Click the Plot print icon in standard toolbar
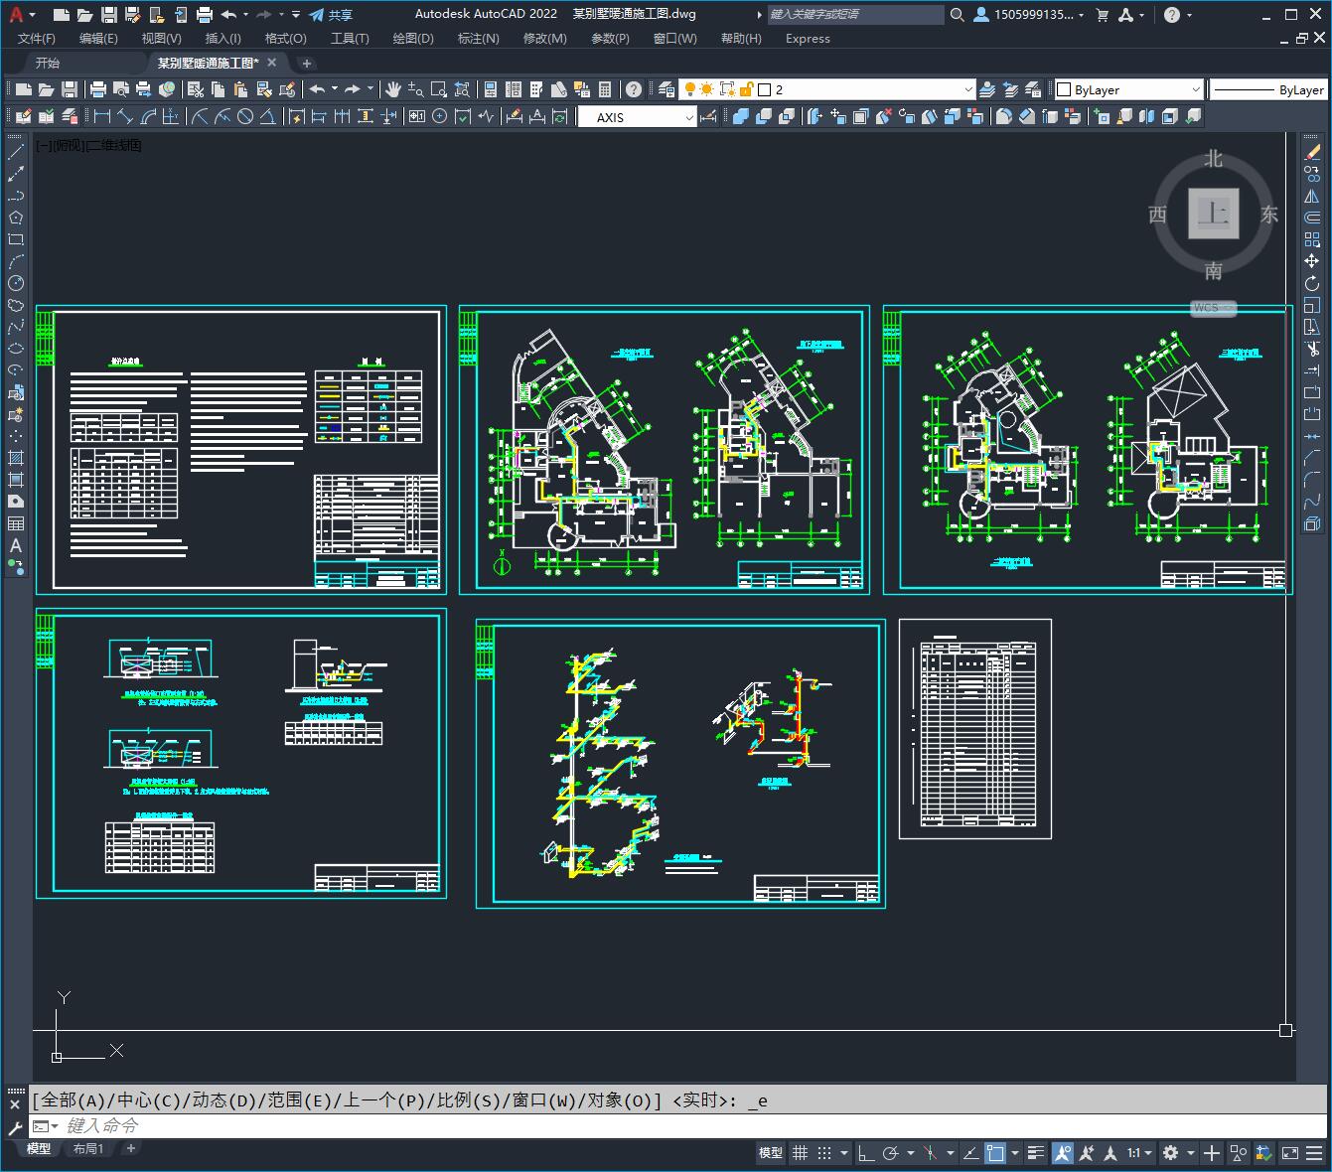1332x1172 pixels. pos(98,89)
